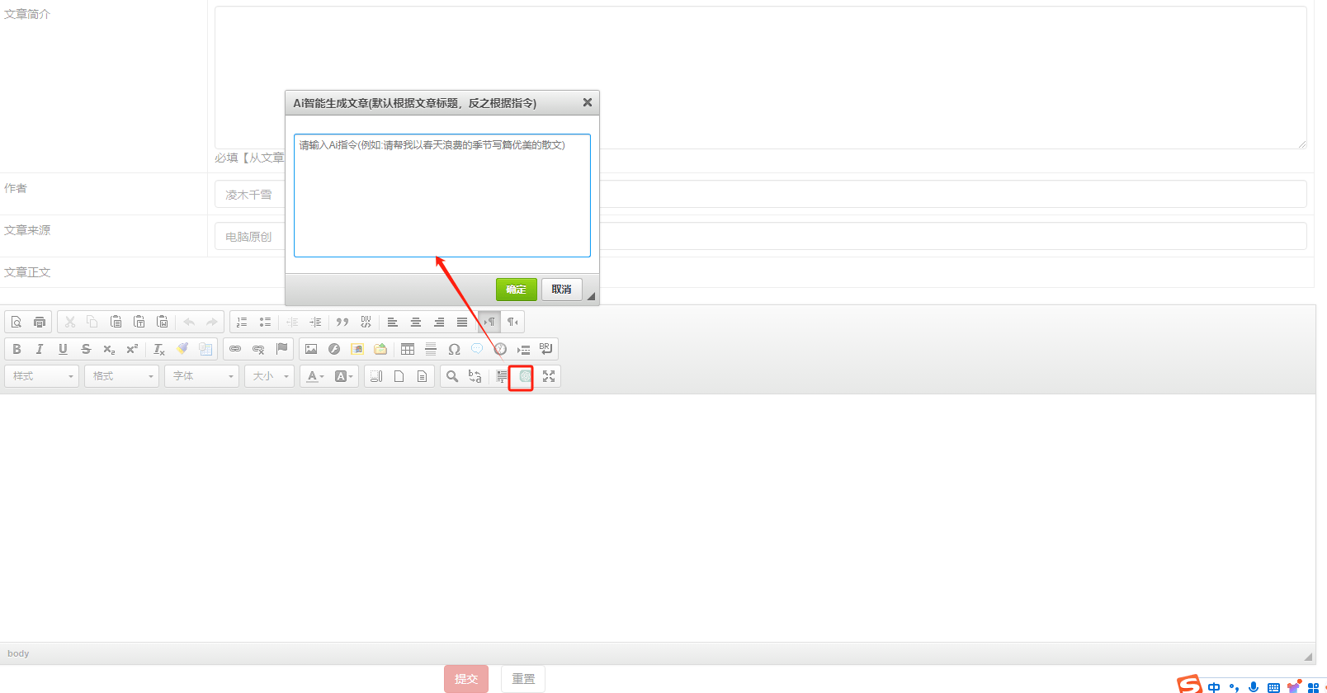Screen dimensions: 1327x693
Task: Click the copy formatting brush icon
Action: tap(182, 349)
